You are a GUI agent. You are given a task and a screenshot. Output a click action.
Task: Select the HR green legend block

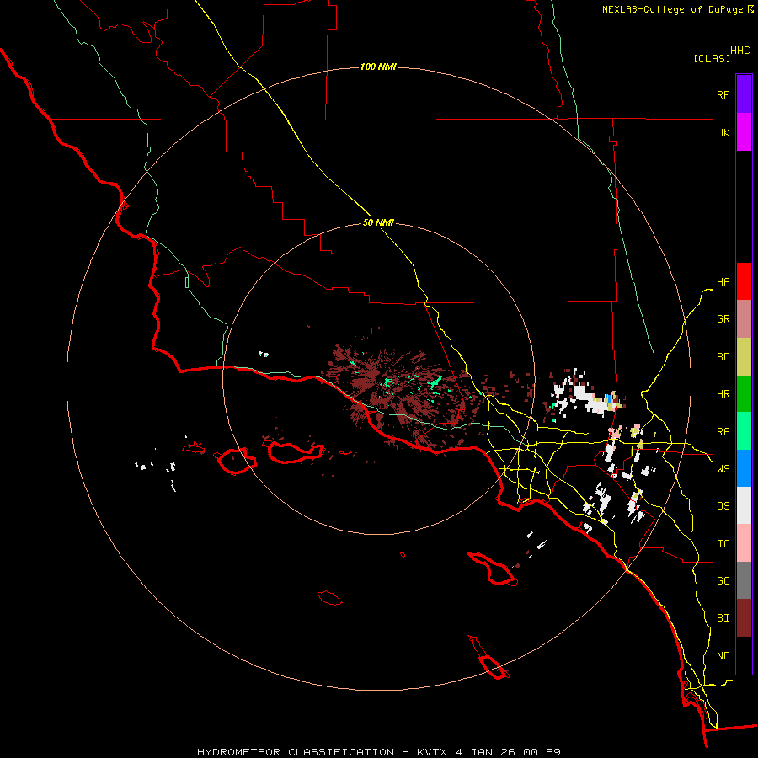(x=744, y=394)
